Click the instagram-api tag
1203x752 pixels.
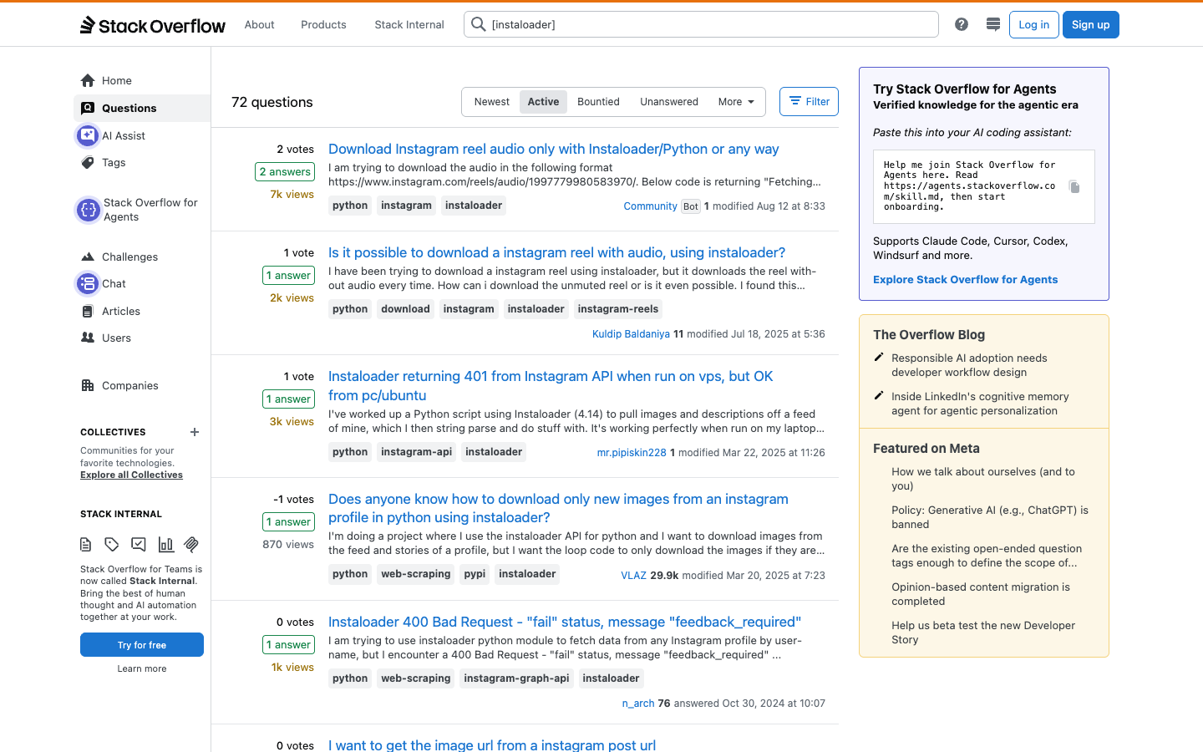coord(416,452)
